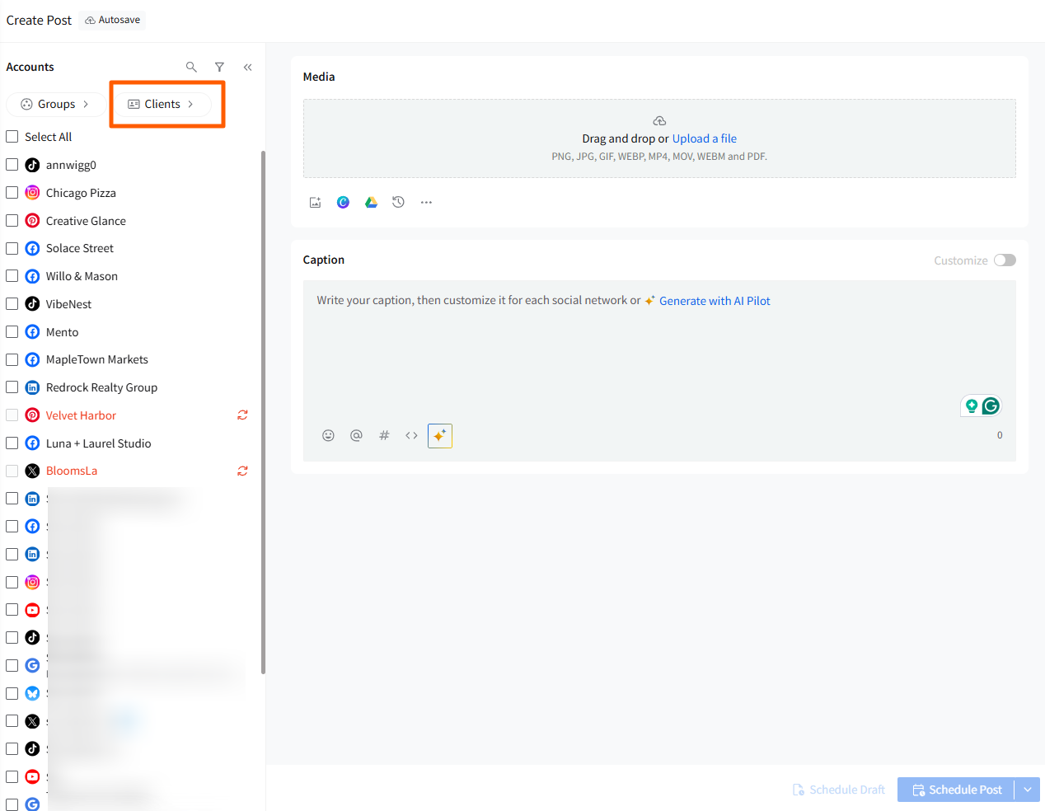Tick the Chicago Pizza checkbox

12,193
